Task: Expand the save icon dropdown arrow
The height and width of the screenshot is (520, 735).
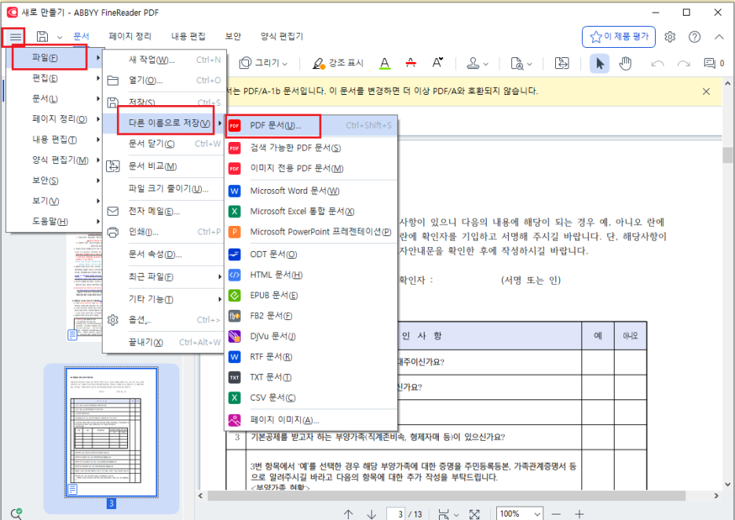Action: click(x=60, y=37)
